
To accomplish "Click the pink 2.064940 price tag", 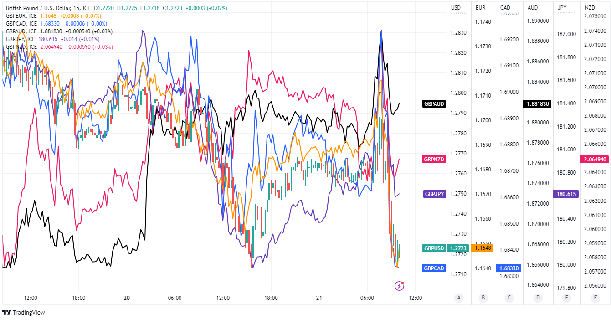I will (x=596, y=160).
